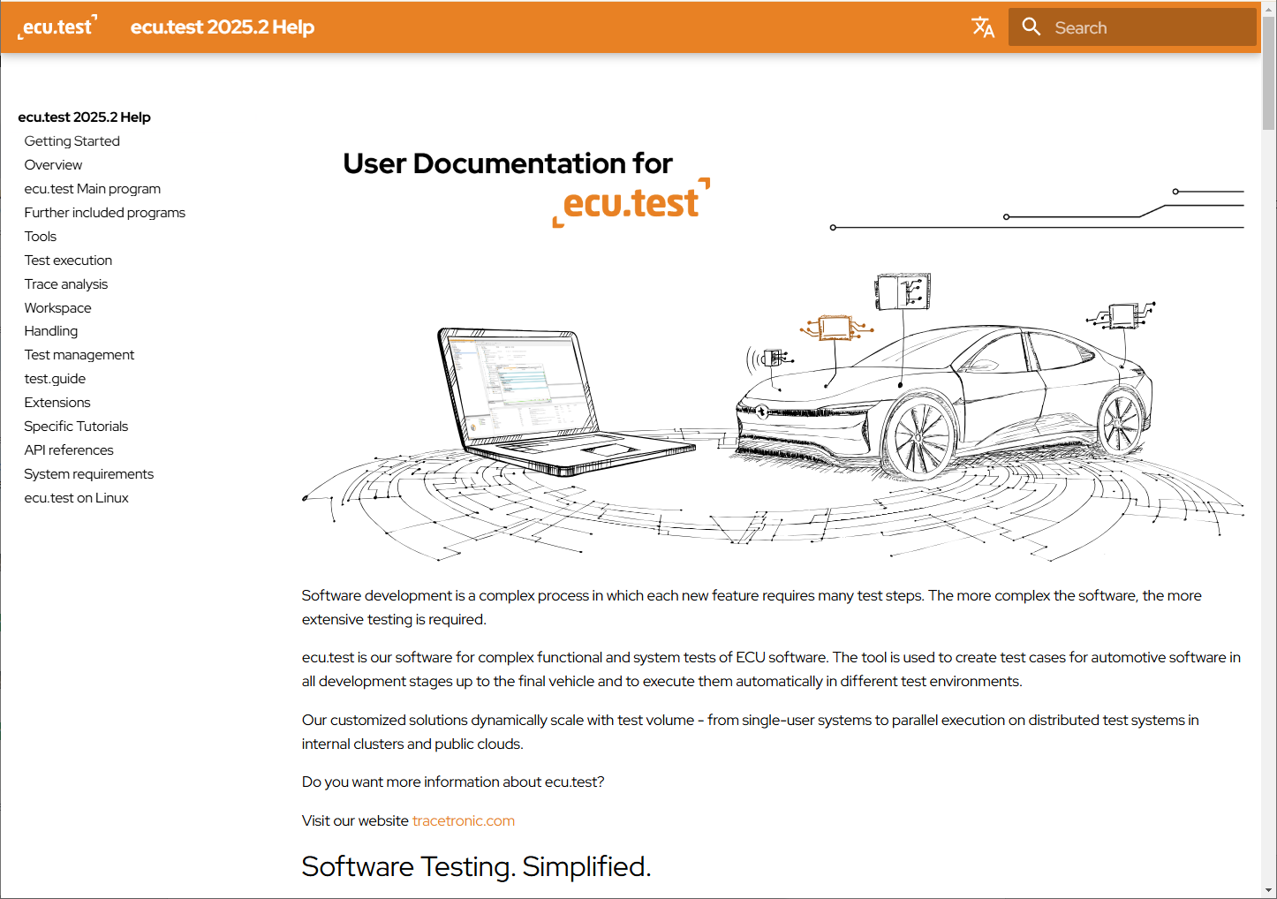Screen dimensions: 1277x899
Task: Click the vertical scrollbar thumb
Action: tap(1269, 72)
